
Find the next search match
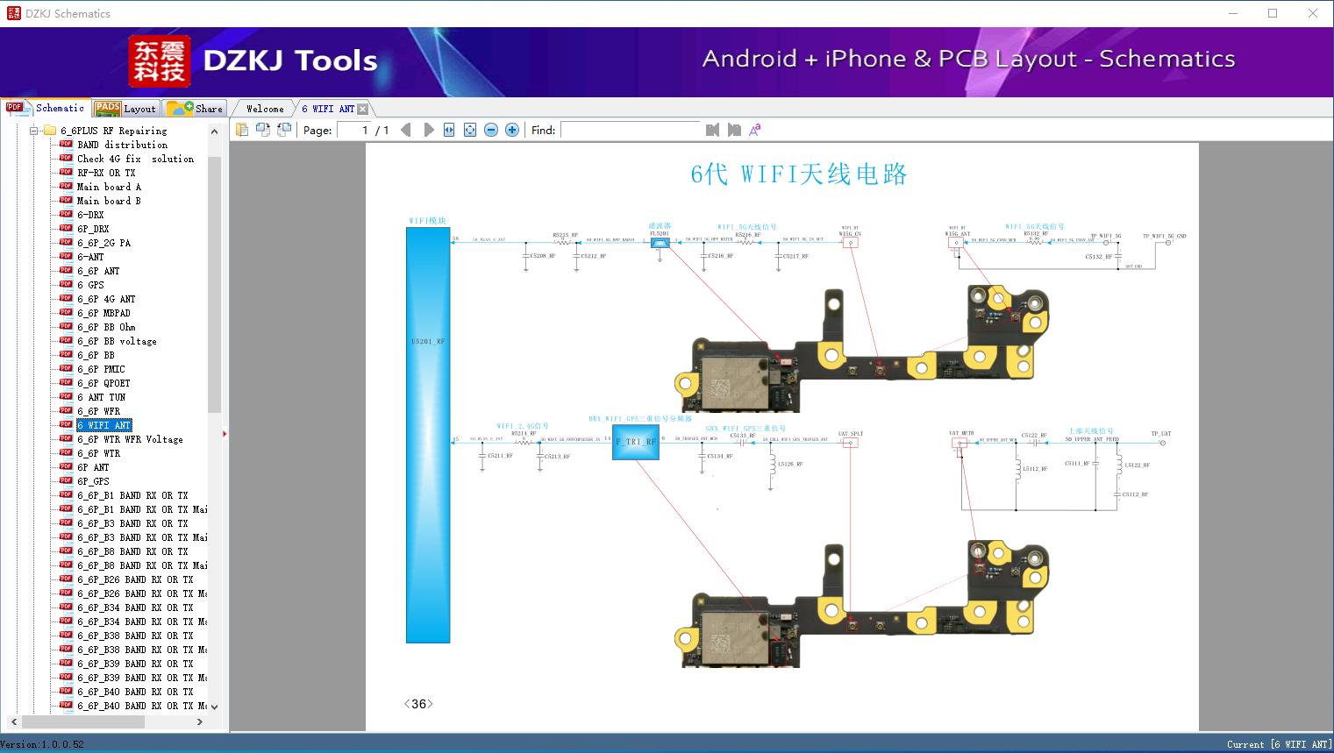(x=734, y=130)
